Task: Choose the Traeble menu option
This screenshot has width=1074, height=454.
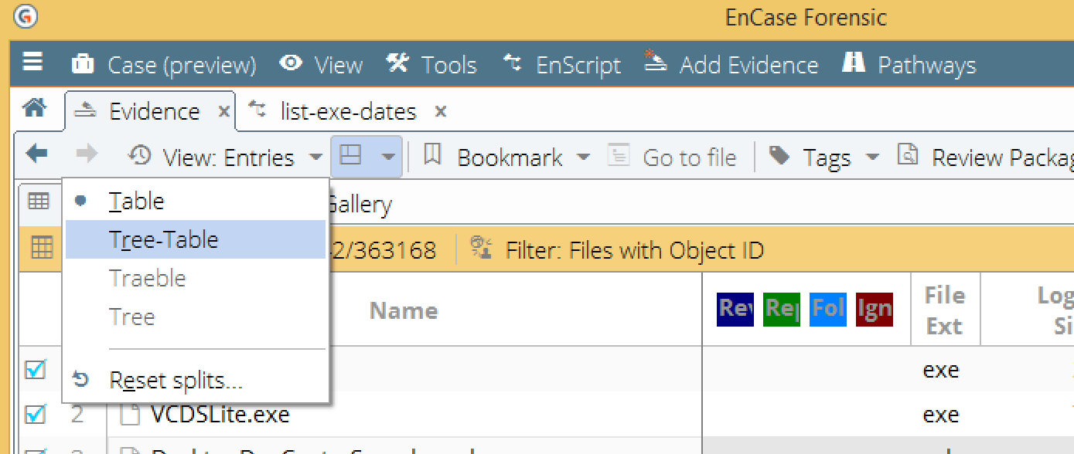Action: tap(196, 278)
